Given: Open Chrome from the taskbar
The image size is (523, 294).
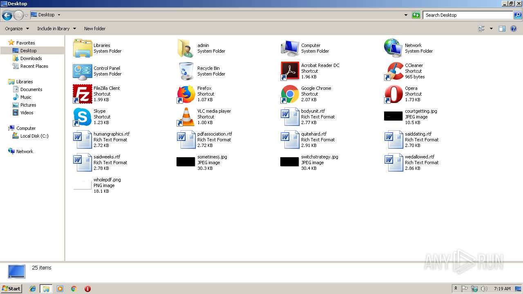Looking at the screenshot, I should click(74, 289).
